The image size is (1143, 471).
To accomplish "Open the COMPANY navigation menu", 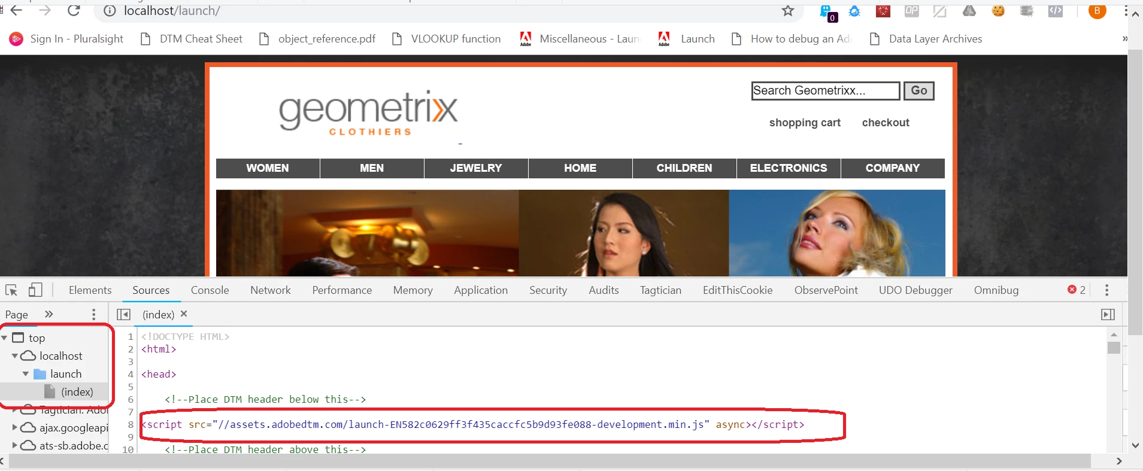I will tap(893, 168).
